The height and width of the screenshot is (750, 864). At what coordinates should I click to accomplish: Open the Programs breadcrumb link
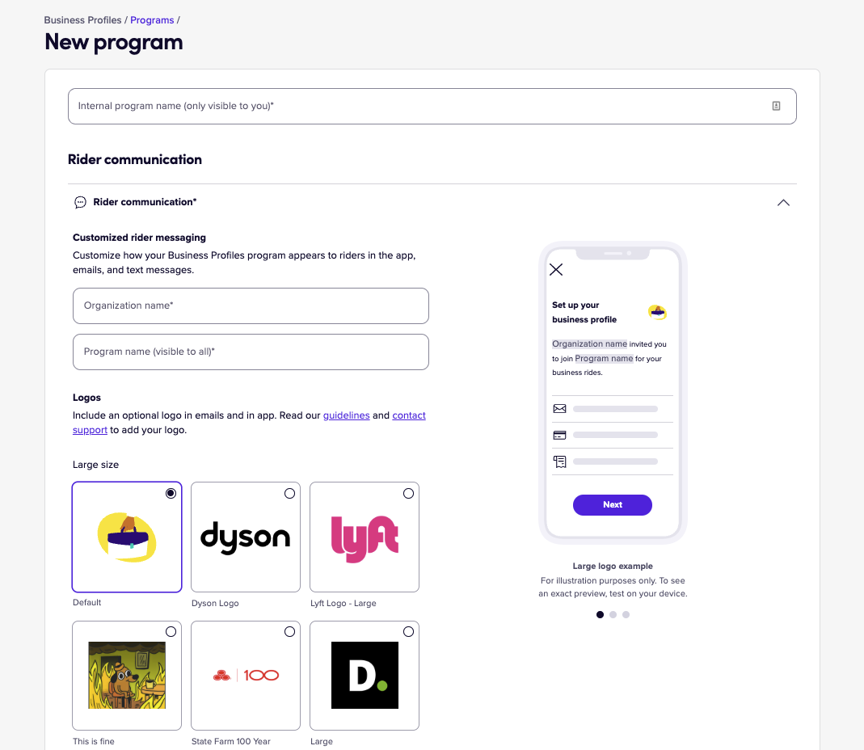(x=152, y=20)
